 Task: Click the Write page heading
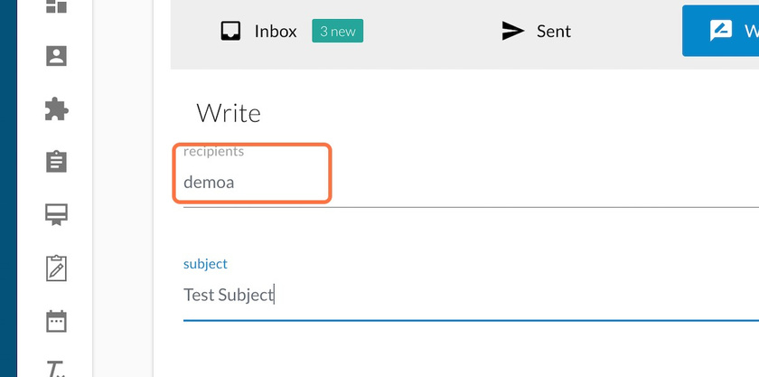(229, 113)
